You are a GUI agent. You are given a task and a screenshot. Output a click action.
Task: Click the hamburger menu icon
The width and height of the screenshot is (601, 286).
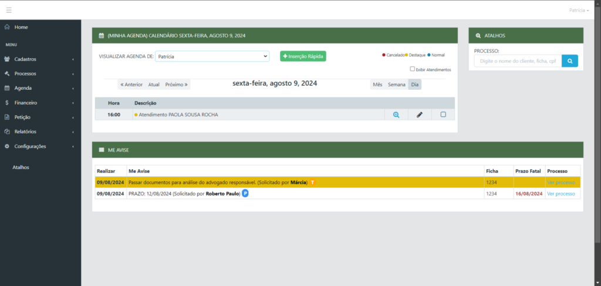coord(8,10)
